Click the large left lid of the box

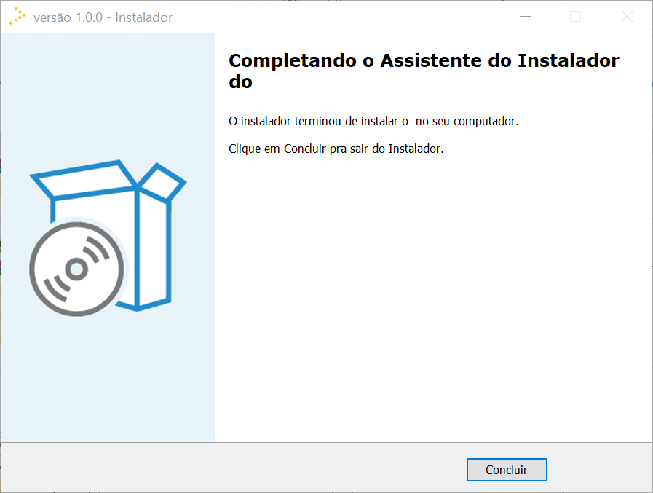tap(83, 179)
